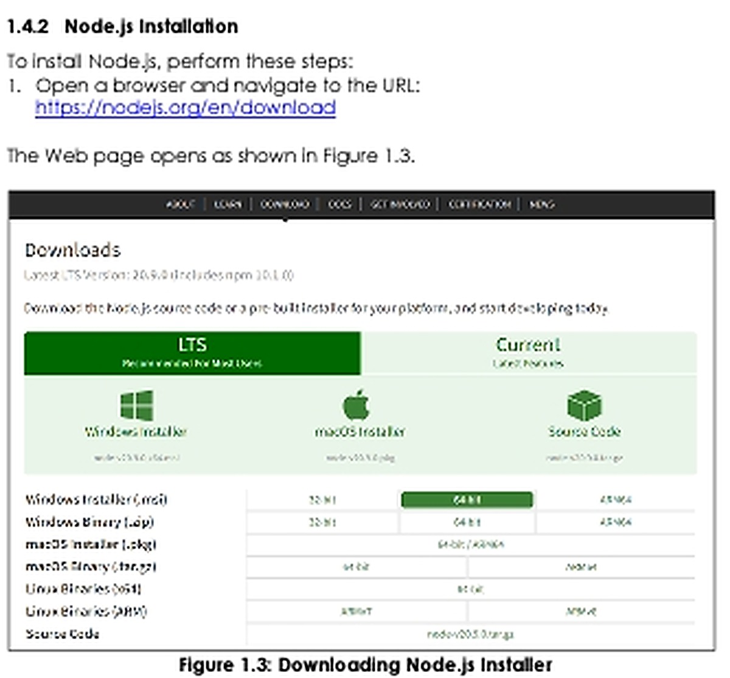Click the Source Code box icon
730x678 pixels.
585,405
